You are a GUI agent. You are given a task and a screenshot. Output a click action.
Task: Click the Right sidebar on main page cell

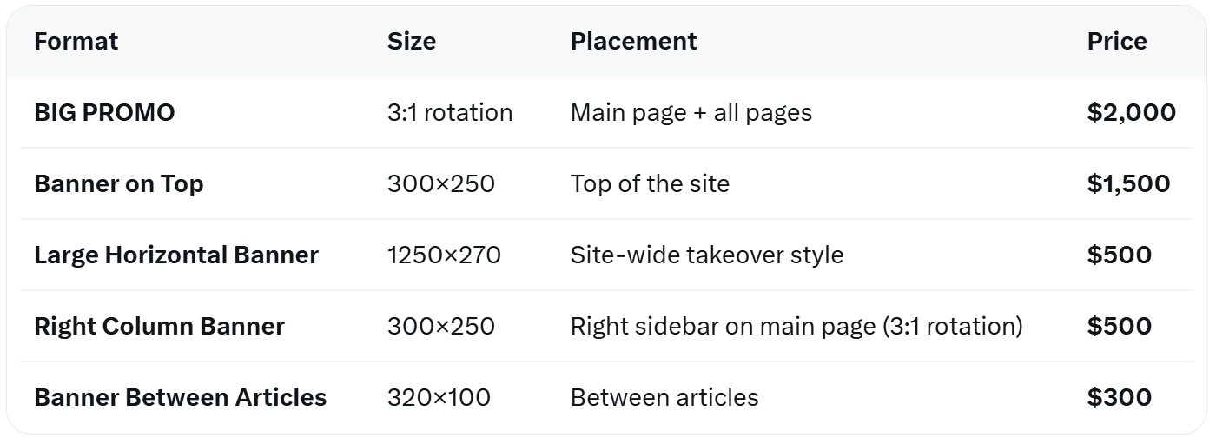pyautogui.click(x=796, y=326)
